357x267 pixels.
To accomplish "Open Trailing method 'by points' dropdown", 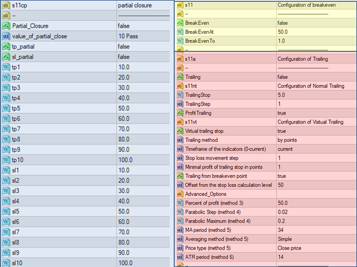I will 287,140.
